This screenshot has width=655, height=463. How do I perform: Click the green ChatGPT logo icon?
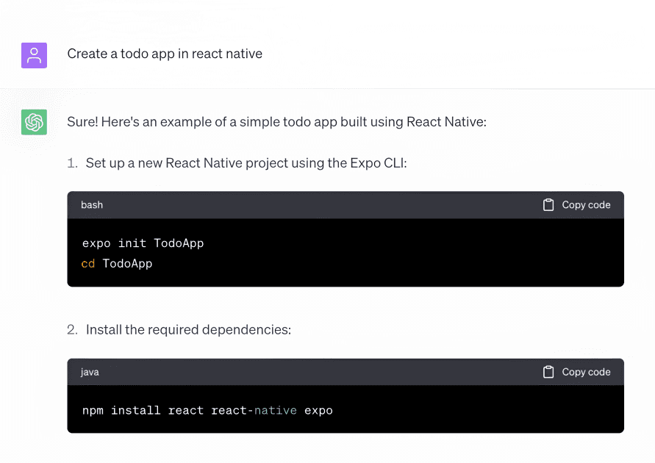(34, 121)
